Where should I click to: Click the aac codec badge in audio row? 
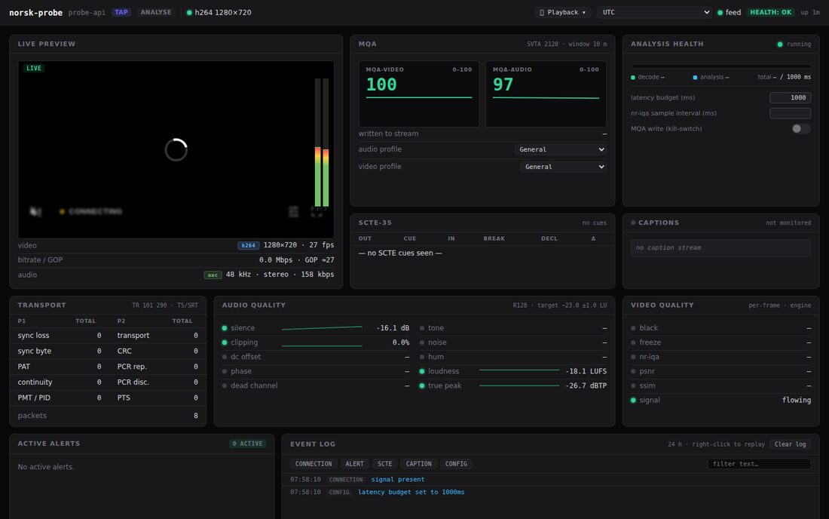pyautogui.click(x=213, y=275)
